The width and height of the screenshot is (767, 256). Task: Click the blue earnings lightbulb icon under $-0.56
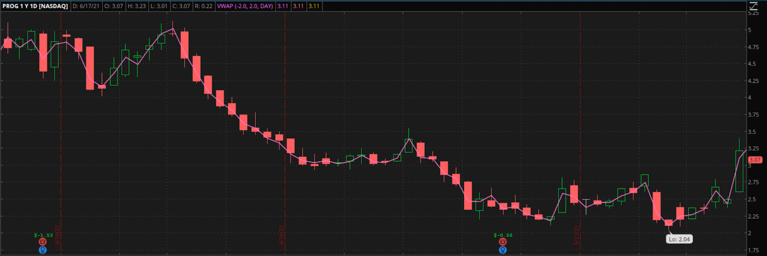[502, 250]
